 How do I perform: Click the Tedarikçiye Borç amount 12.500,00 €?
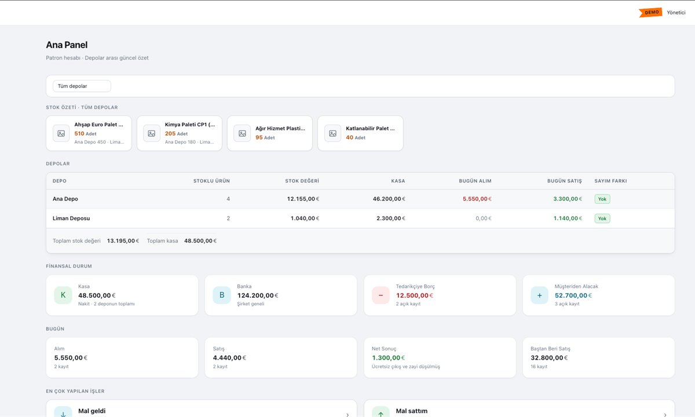click(x=415, y=295)
